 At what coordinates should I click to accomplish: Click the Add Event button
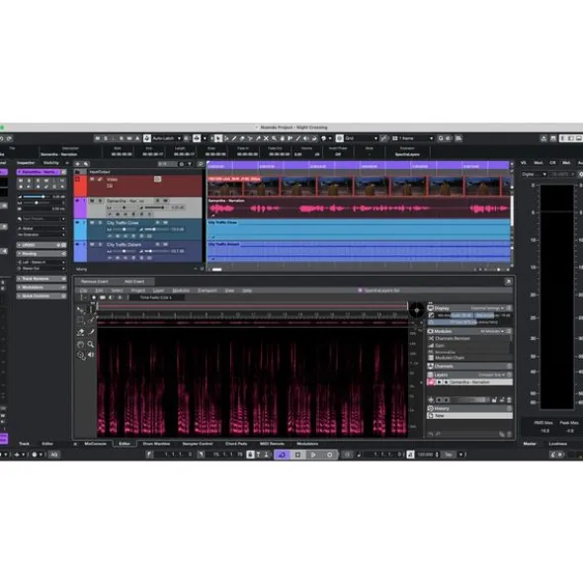click(x=134, y=282)
